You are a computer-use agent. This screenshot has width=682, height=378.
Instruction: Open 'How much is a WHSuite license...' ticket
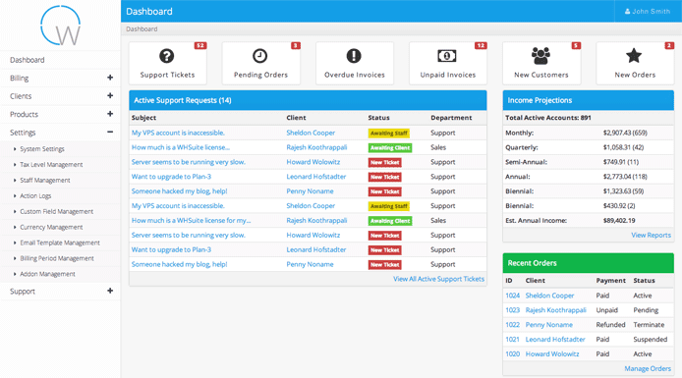click(181, 147)
